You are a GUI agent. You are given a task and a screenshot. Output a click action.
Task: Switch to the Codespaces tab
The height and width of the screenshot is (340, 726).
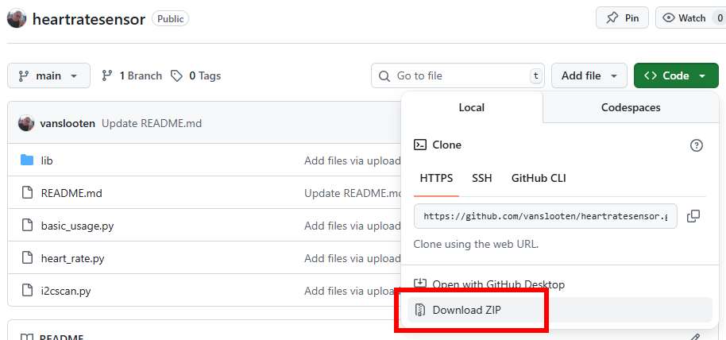631,107
